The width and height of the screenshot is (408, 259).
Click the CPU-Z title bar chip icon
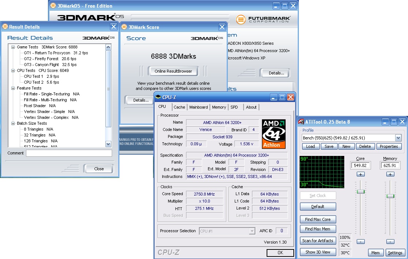click(x=158, y=97)
